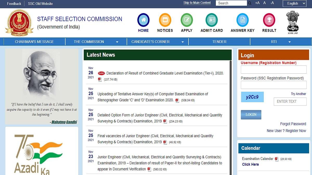This screenshot has height=175, width=312.
Task: Click the search magnifier icon
Action: pos(250,3)
